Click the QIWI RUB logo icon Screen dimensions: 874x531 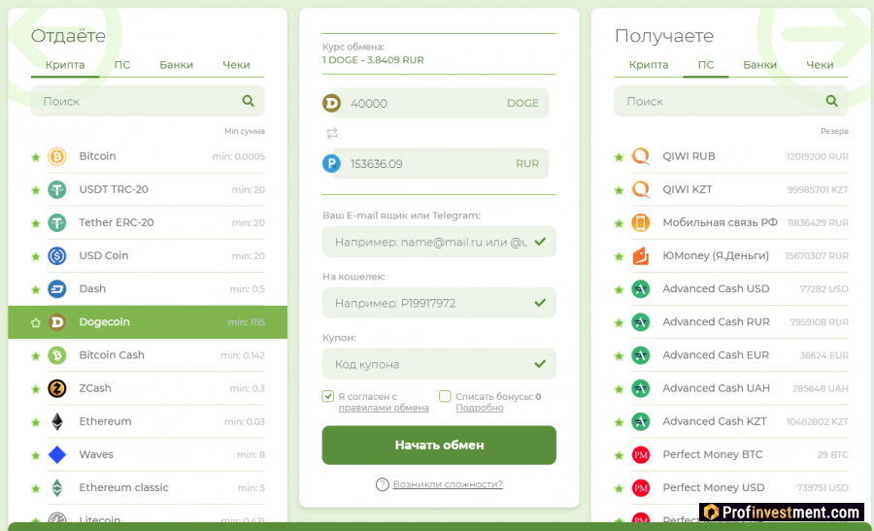(641, 156)
